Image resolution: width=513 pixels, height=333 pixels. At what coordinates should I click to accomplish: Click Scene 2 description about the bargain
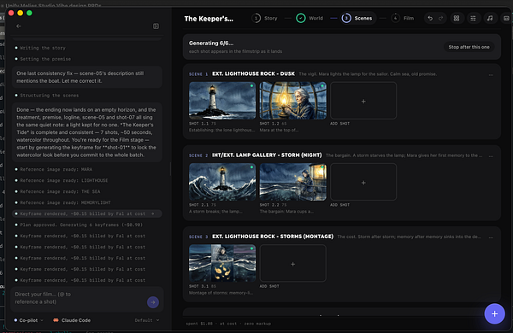404,155
